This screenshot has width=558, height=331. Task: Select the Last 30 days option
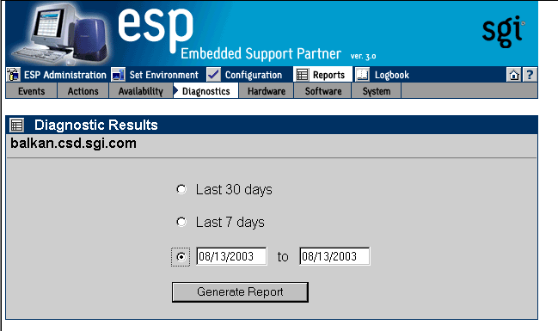181,189
